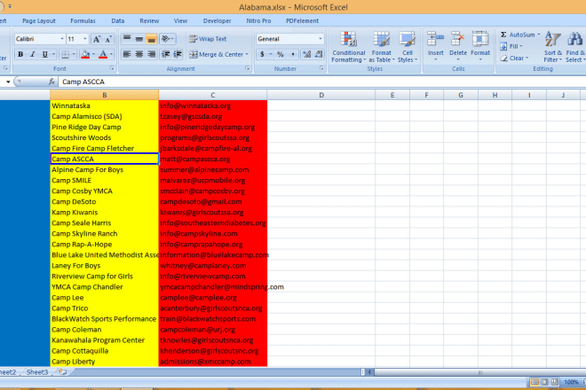The width and height of the screenshot is (586, 390).
Task: Toggle Underline formatting
Action: click(45, 54)
